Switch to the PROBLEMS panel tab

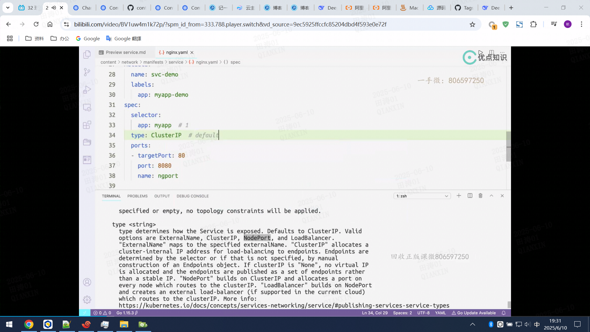tap(137, 196)
